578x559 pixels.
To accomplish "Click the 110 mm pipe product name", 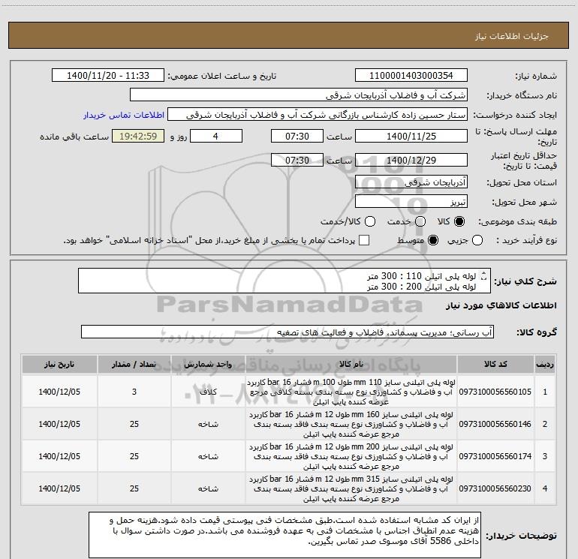I will pyautogui.click(x=351, y=392).
